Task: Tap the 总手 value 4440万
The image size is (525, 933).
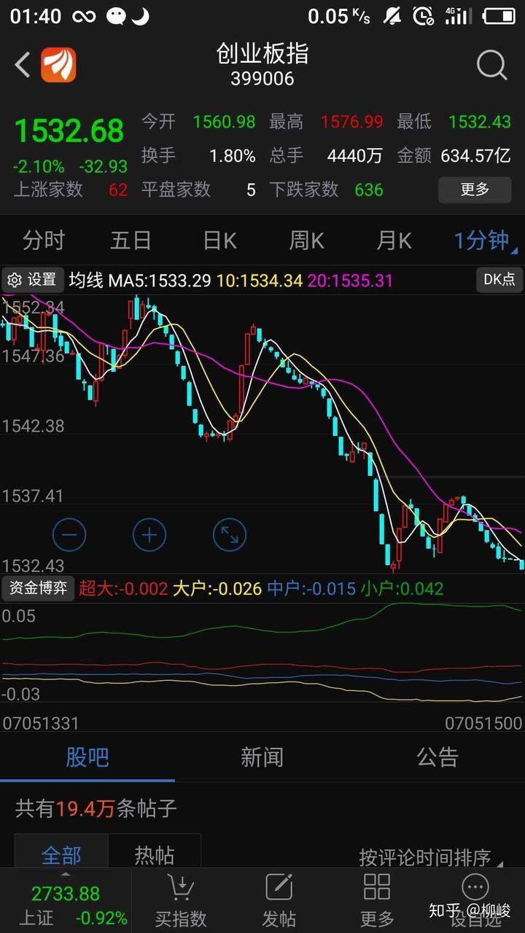Action: (355, 156)
